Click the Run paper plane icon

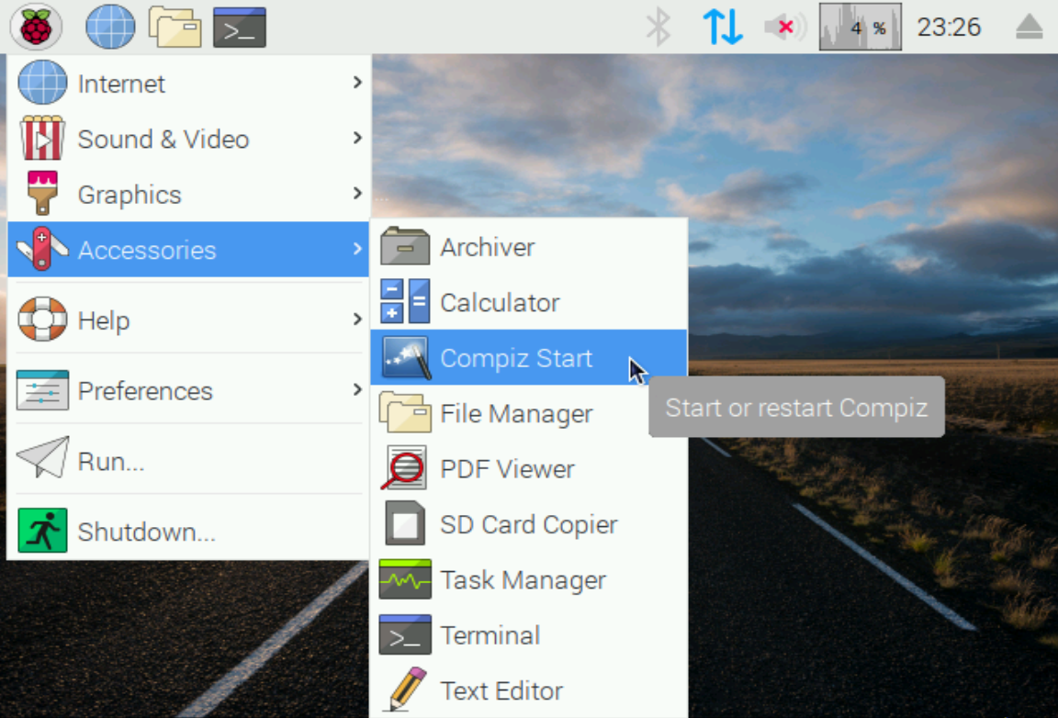(42, 457)
